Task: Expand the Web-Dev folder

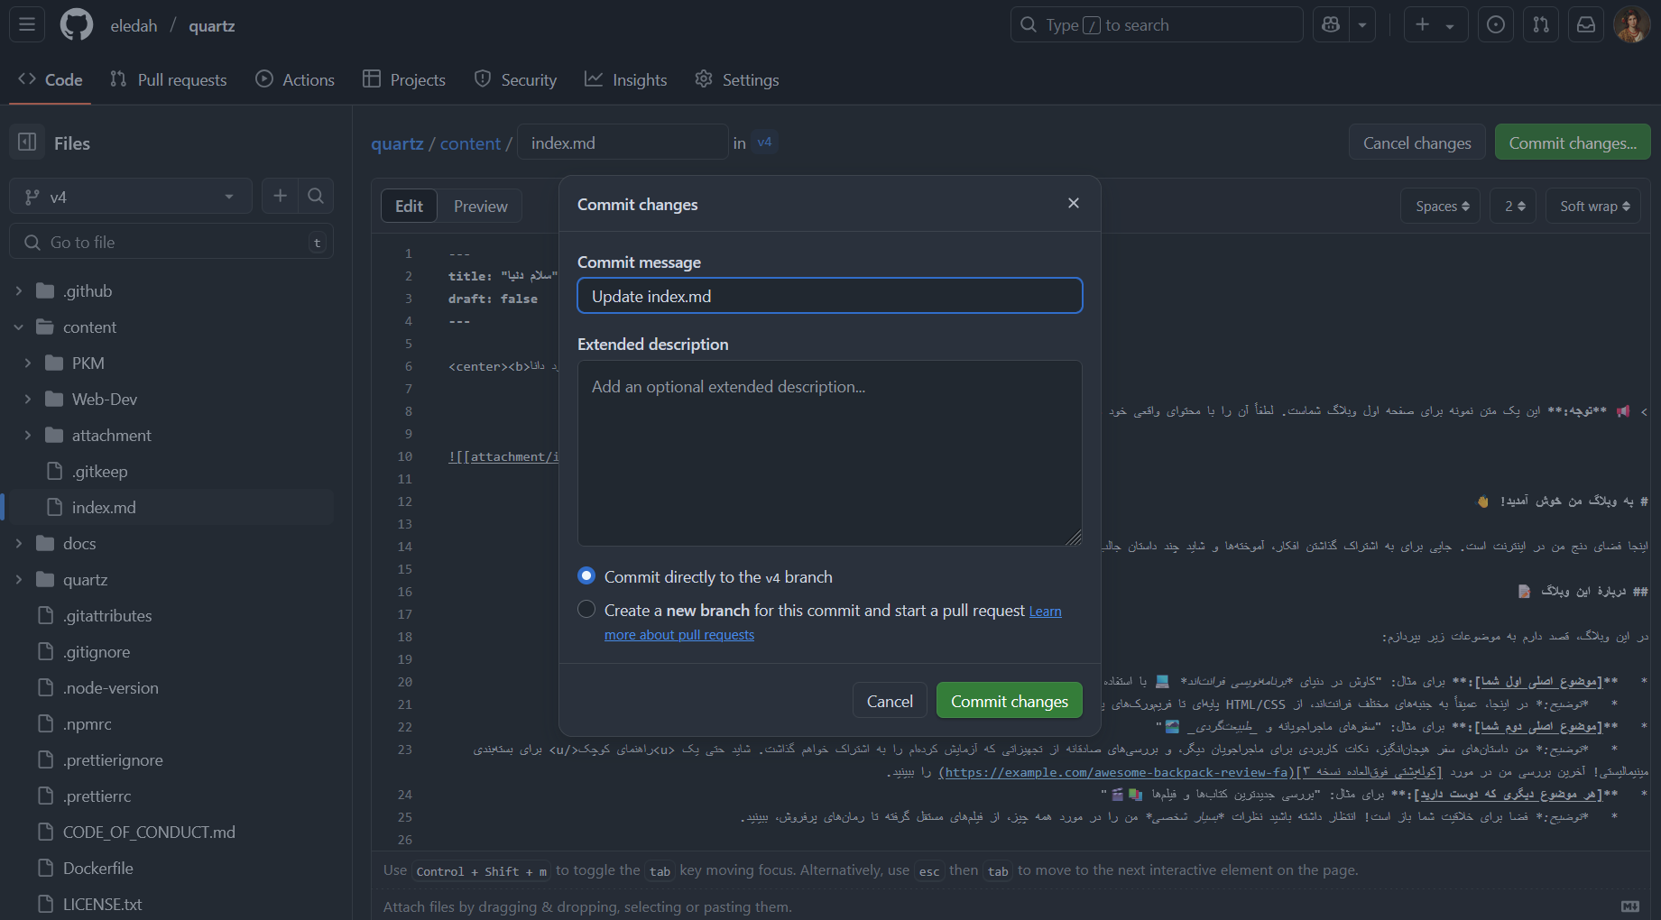Action: [28, 399]
